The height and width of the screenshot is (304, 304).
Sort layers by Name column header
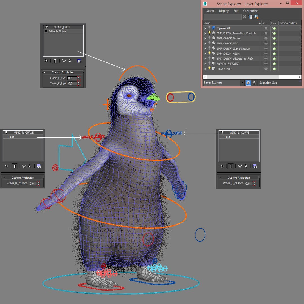[x=232, y=23]
